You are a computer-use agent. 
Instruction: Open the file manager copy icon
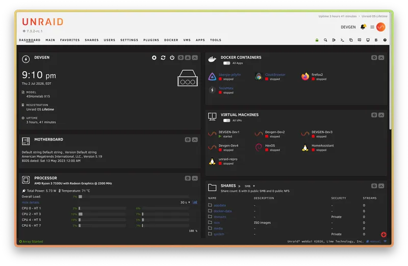pyautogui.click(x=351, y=40)
